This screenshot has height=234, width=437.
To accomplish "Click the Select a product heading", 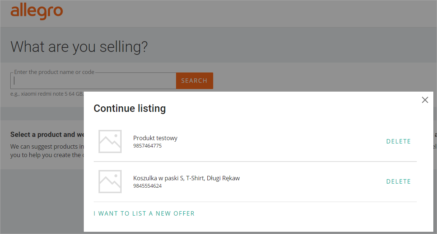I will point(47,135).
